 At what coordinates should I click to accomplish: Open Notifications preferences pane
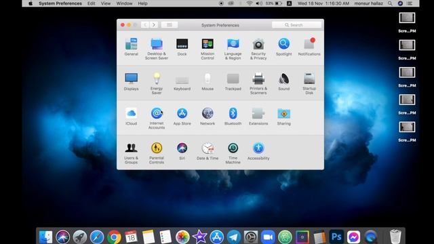click(x=309, y=47)
